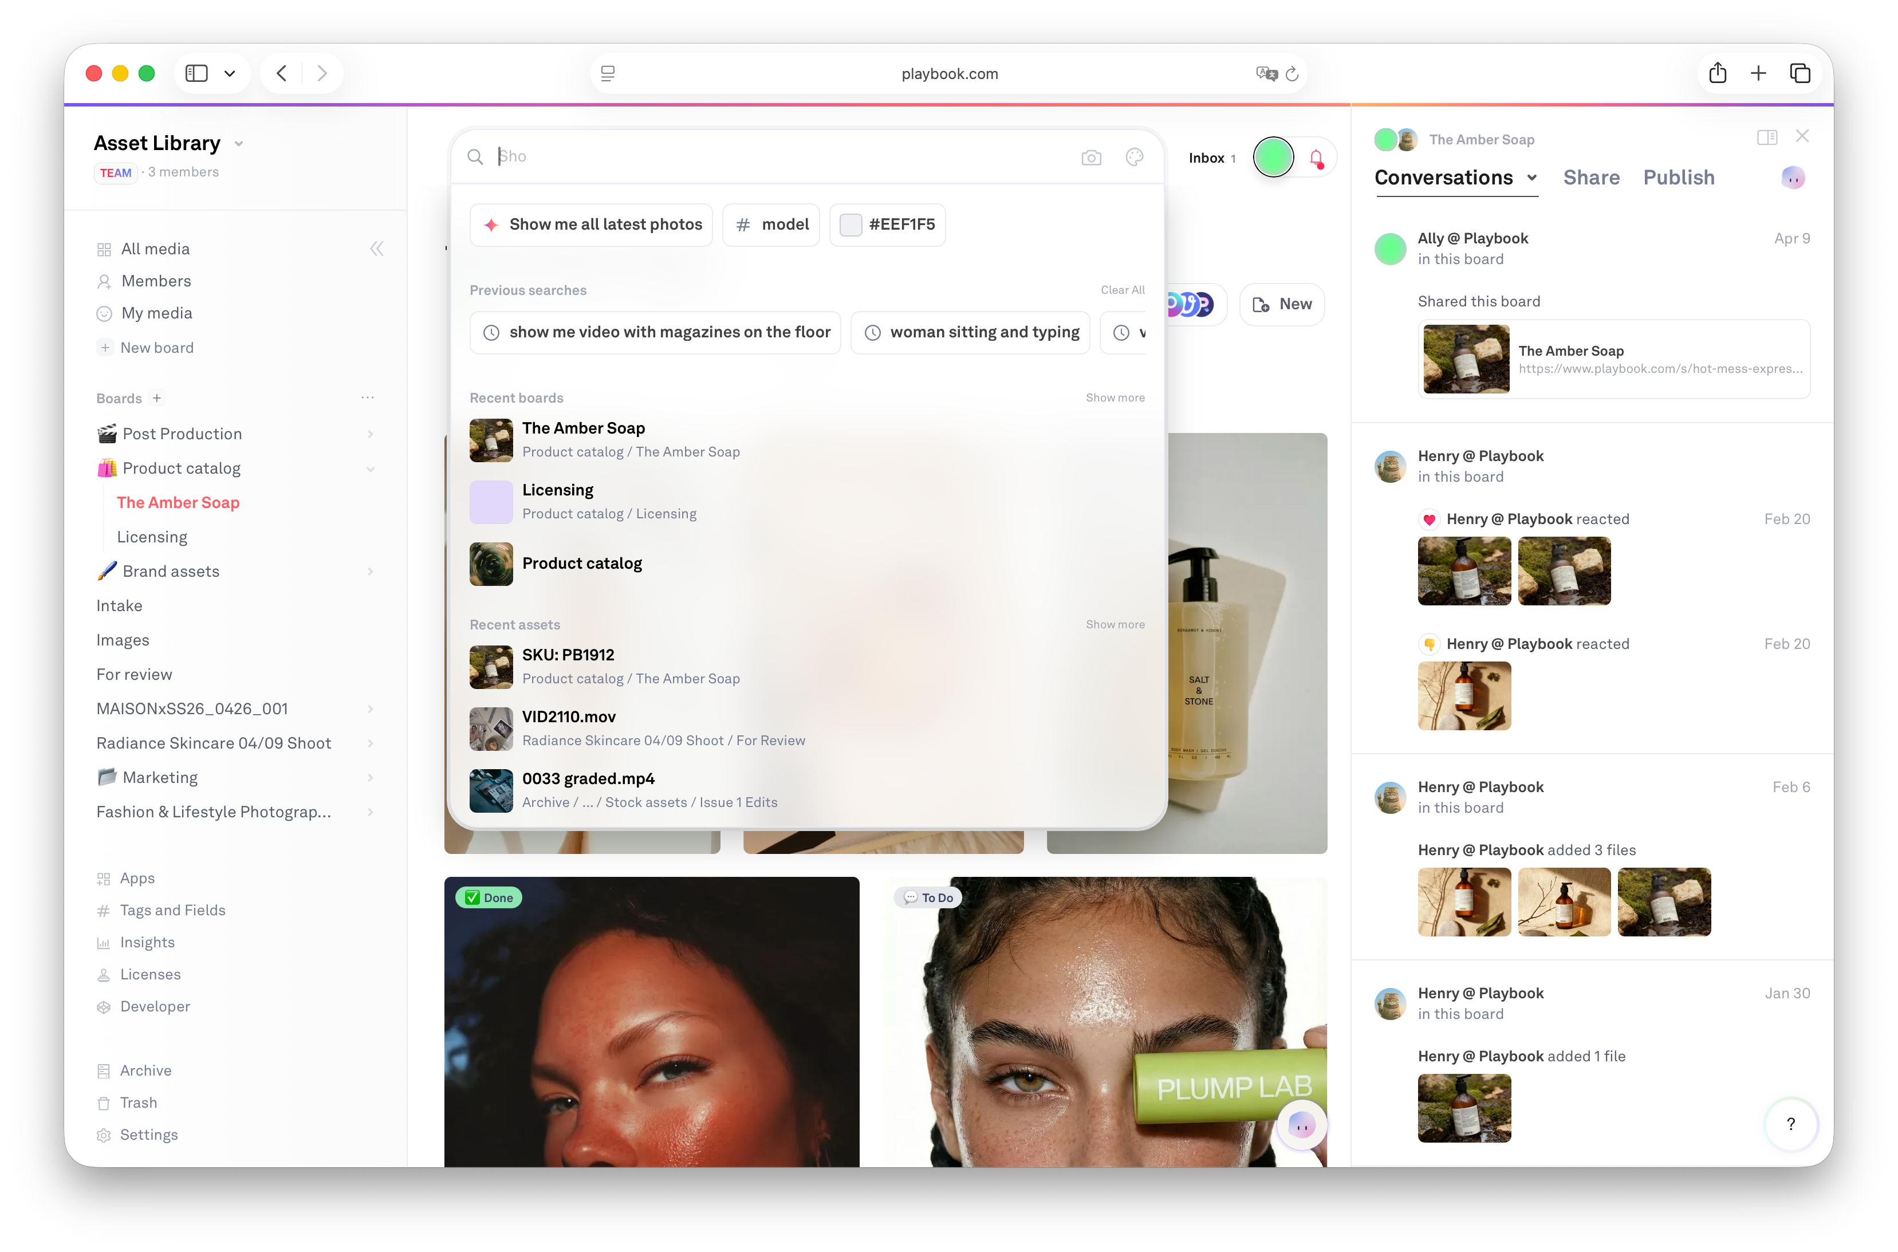Open VID2110.mov recent asset
The height and width of the screenshot is (1252, 1898).
coord(806,728)
